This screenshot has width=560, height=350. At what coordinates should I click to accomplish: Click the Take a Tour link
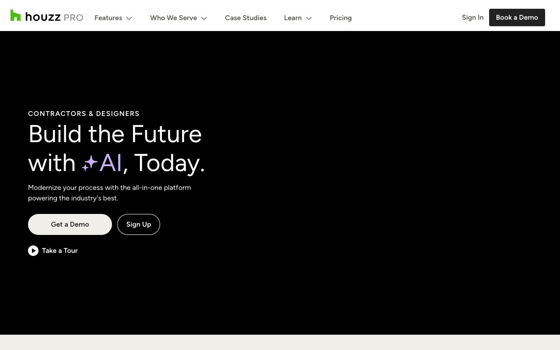point(60,251)
